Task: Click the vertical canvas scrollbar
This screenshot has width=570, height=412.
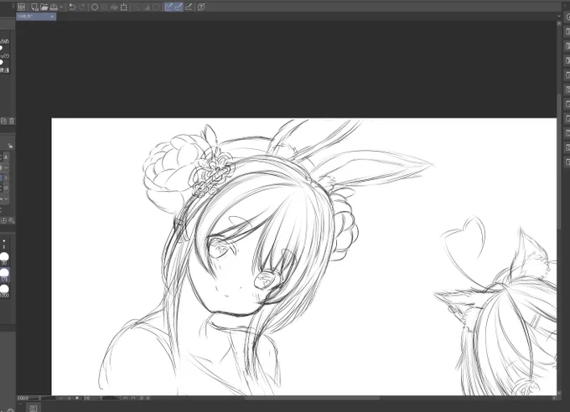Action: tap(559, 162)
